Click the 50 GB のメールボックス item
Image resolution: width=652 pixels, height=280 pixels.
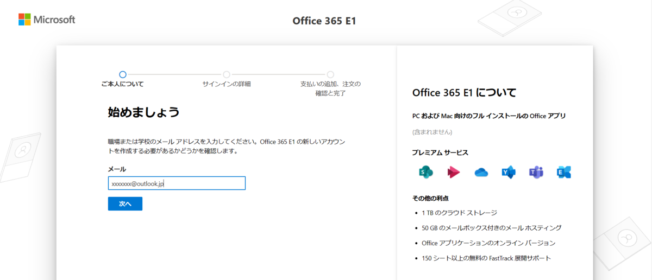[x=491, y=228]
